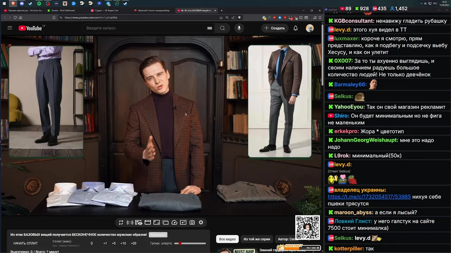Open YouTube notifications bell
This screenshot has height=253, width=451.
point(296,28)
